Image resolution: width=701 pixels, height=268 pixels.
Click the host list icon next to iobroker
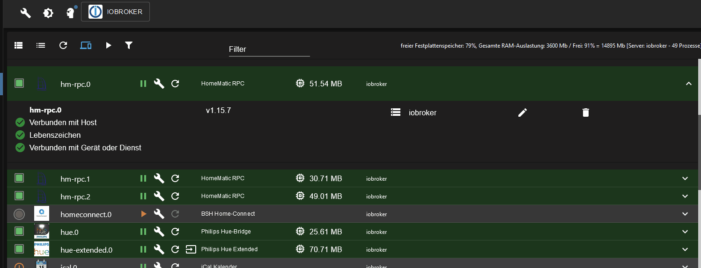pyautogui.click(x=396, y=113)
